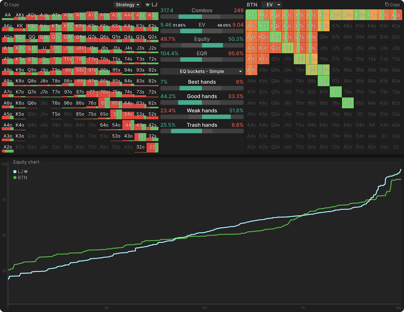Select the 88 cell in the BTN grid
Screen dimensions: 404x312
(x=324, y=81)
